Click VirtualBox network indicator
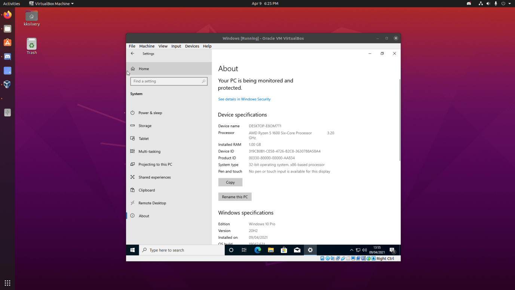 [338, 258]
